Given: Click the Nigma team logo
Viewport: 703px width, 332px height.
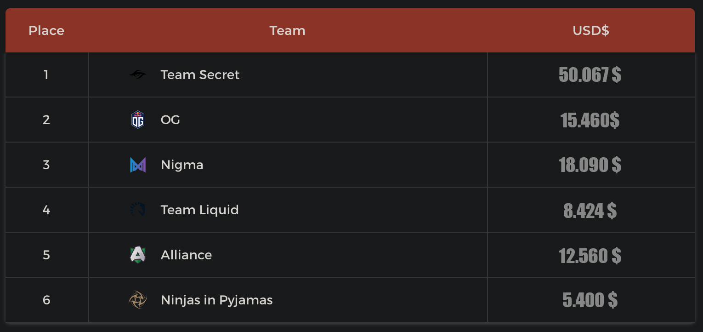Looking at the screenshot, I should [x=138, y=165].
